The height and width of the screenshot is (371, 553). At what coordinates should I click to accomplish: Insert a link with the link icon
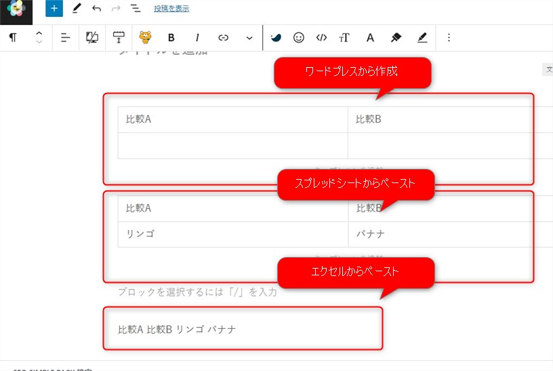(223, 37)
